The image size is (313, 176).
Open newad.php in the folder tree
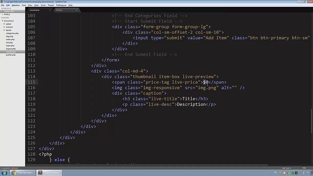[11, 52]
